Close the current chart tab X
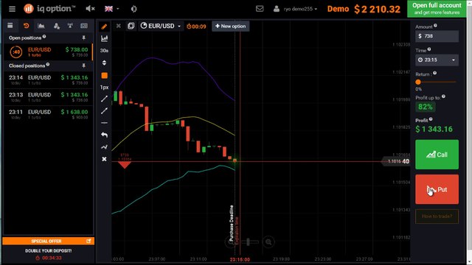 click(x=119, y=26)
